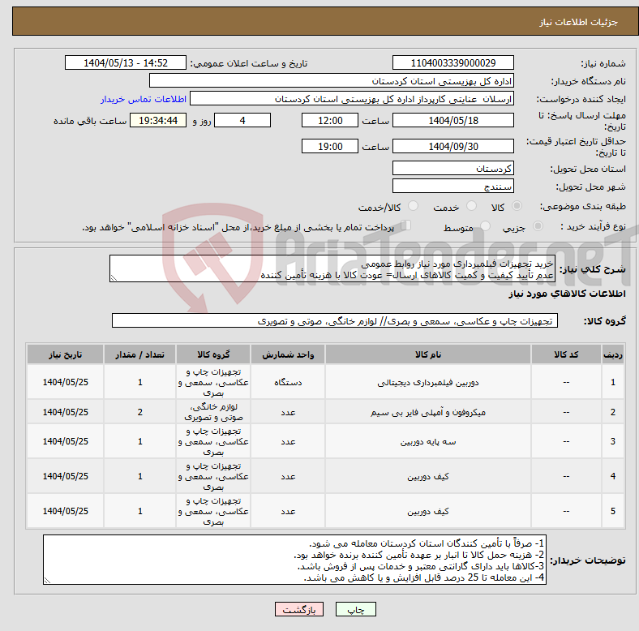Viewport: 639px width, 631px height.
Task: Click the validity time field 19:00
Action: (330, 146)
